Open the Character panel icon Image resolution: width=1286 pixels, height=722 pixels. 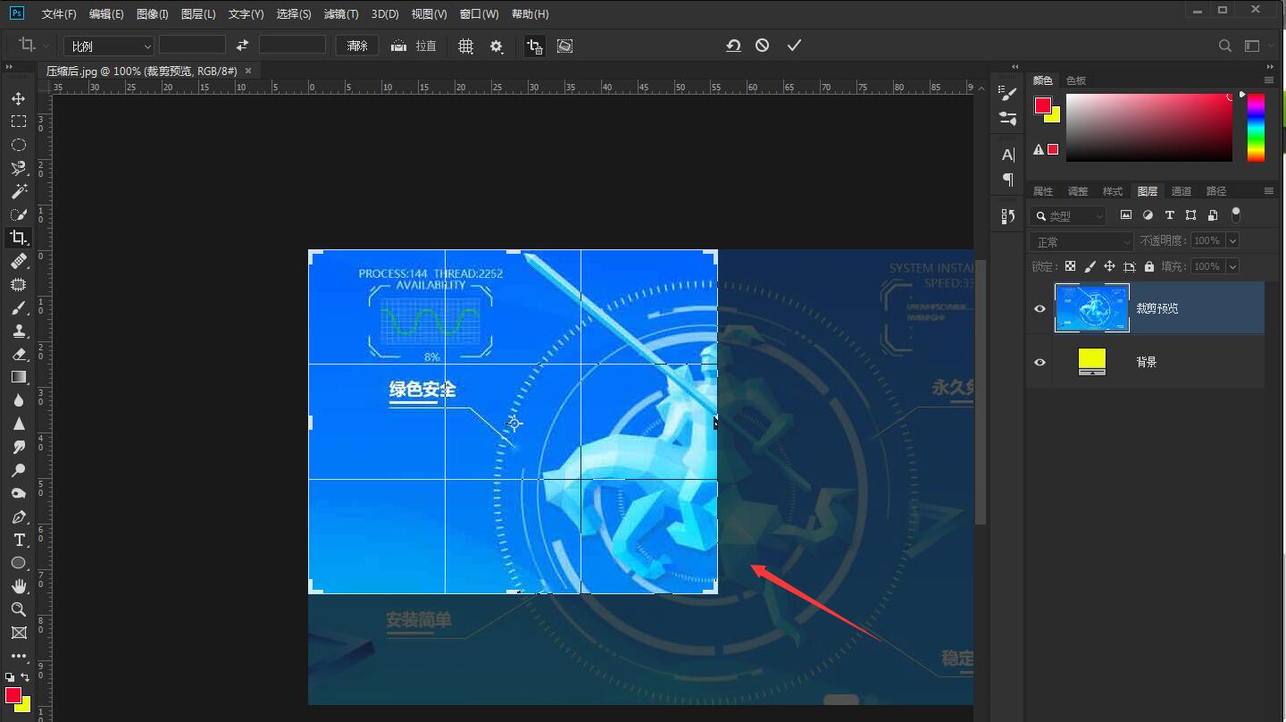[1008, 155]
